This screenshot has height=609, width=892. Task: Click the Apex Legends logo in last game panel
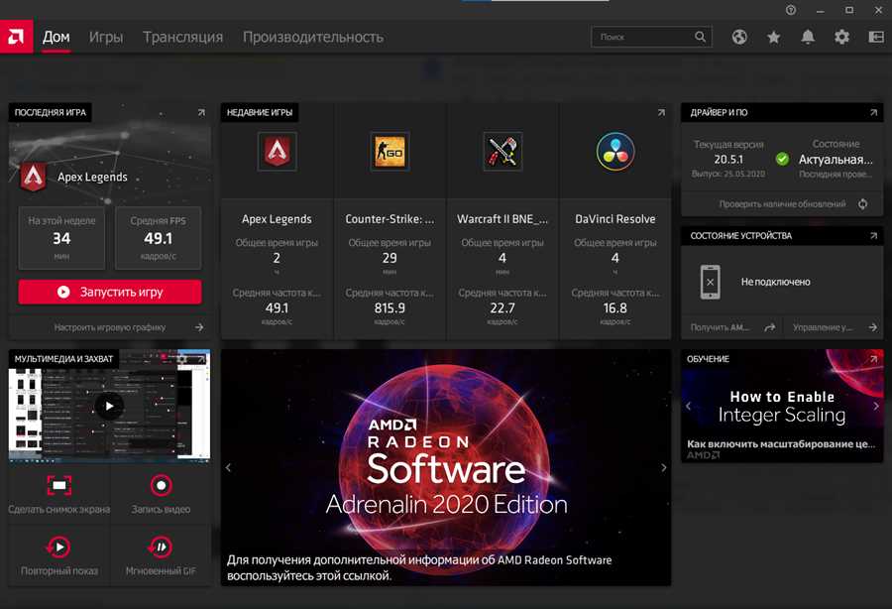[x=33, y=177]
